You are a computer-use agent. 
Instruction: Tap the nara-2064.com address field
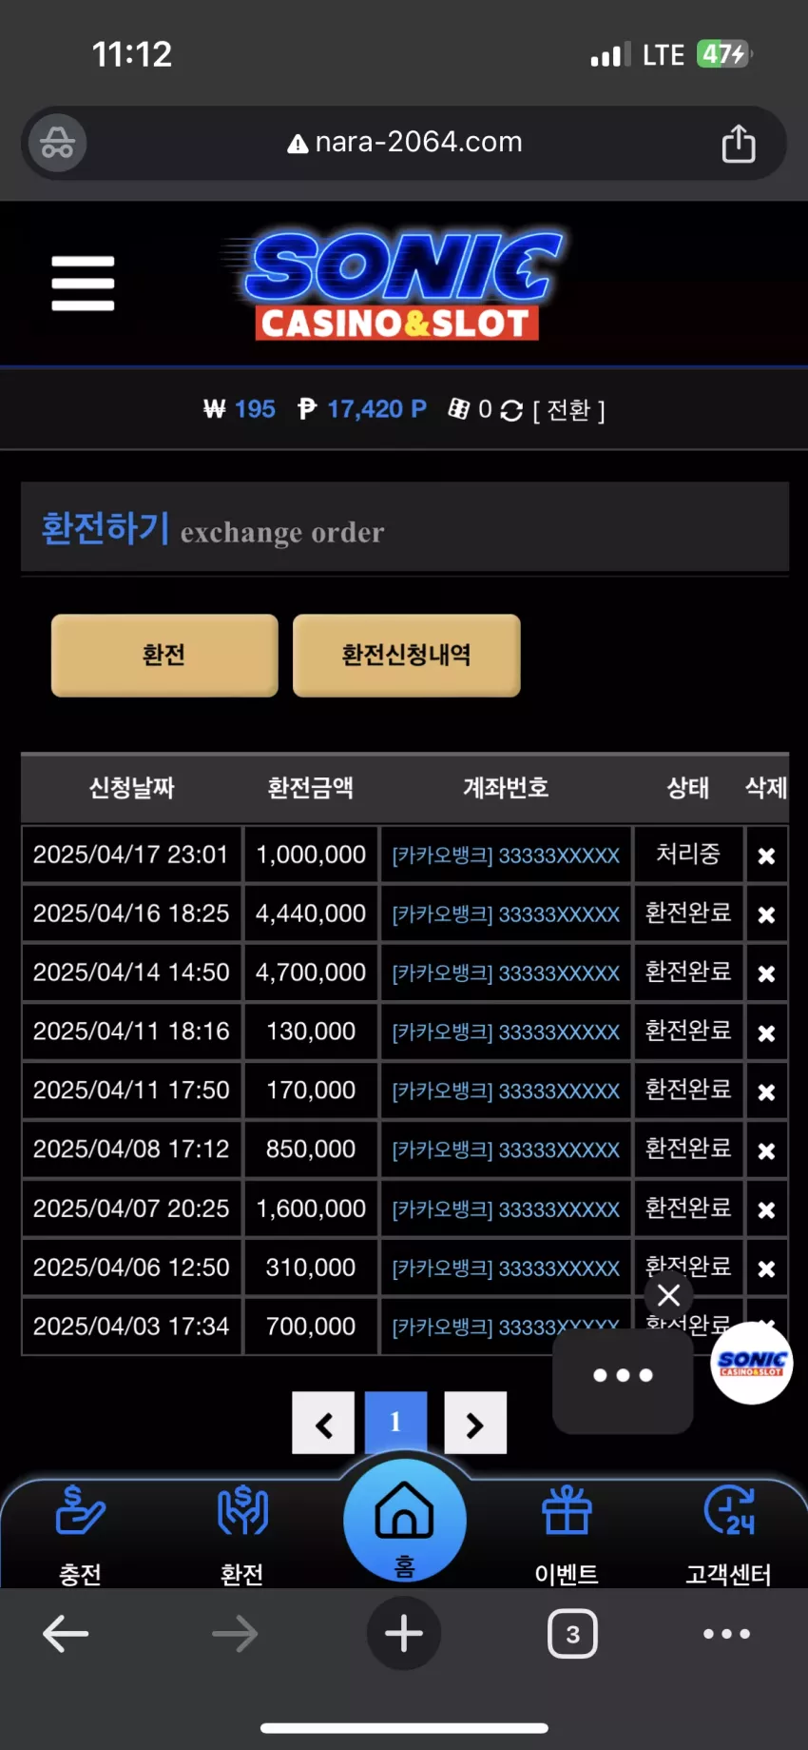click(404, 143)
